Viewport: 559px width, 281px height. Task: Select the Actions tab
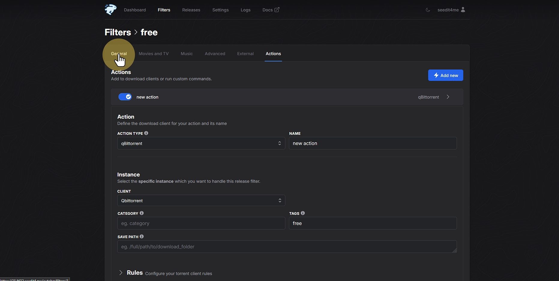(273, 54)
